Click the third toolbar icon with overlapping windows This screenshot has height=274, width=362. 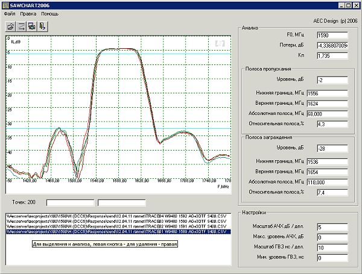pyautogui.click(x=31, y=26)
